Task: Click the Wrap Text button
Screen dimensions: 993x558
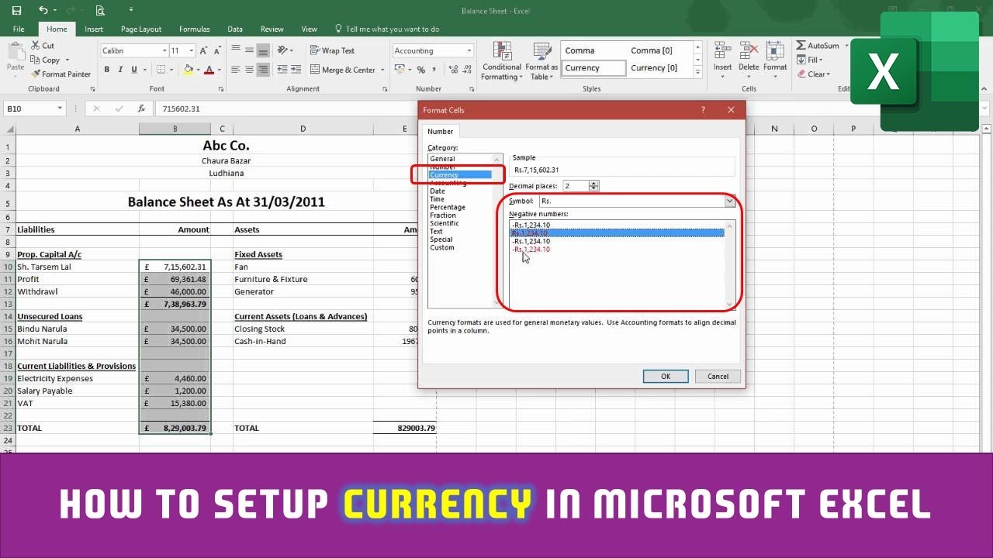Action: [x=332, y=50]
